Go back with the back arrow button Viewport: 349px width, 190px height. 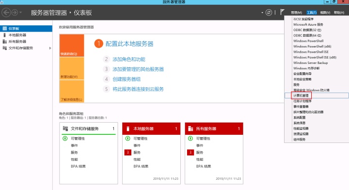click(6, 13)
